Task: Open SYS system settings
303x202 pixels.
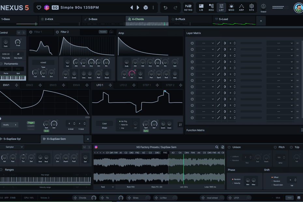Action: [252, 7]
